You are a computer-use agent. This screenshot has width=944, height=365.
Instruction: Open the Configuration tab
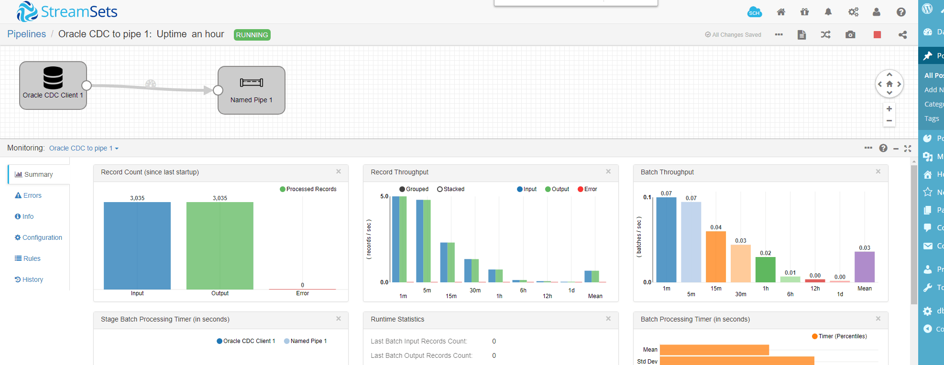[38, 237]
